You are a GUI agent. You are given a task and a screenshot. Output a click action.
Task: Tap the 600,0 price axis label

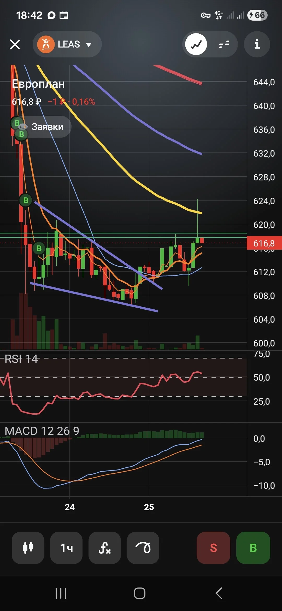click(264, 343)
